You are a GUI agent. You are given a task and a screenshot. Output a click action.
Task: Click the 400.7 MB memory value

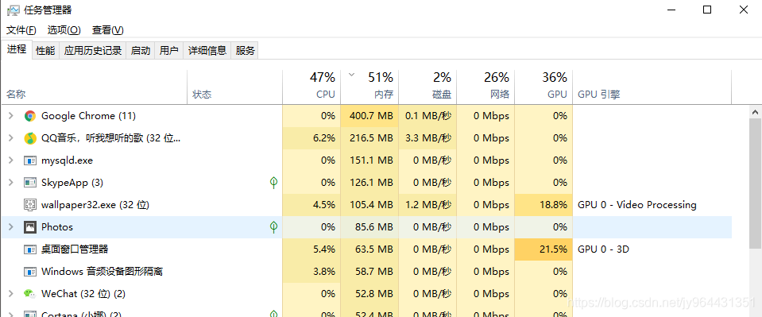(x=371, y=116)
